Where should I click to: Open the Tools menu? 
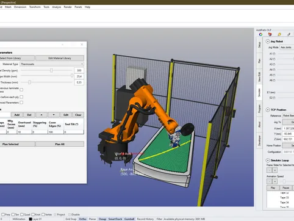point(46,7)
